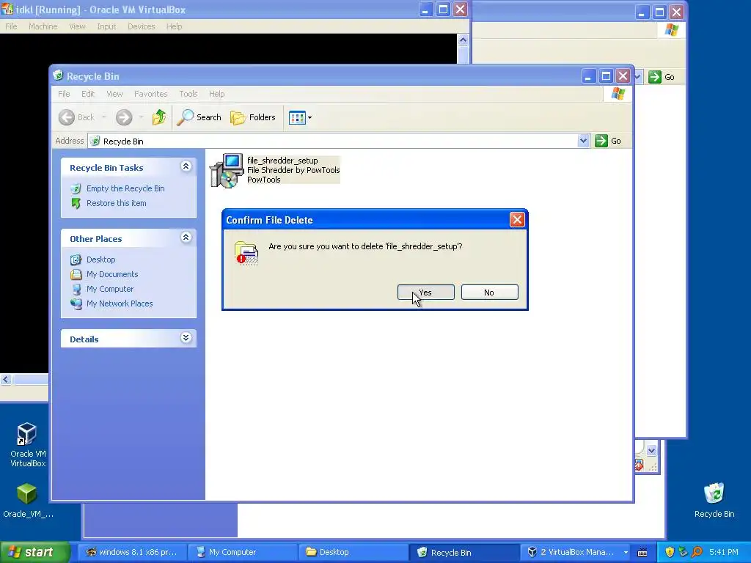Screen dimensions: 751x563
Task: Click the taskbar clock showing 5:41 PM
Action: pos(724,552)
